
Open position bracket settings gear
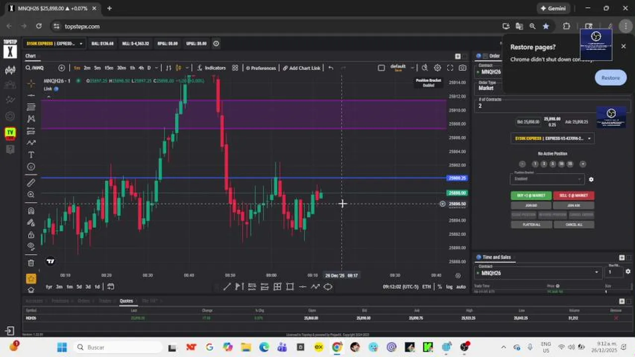pyautogui.click(x=591, y=179)
